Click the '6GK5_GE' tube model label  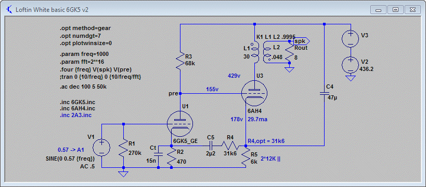pos(185,141)
